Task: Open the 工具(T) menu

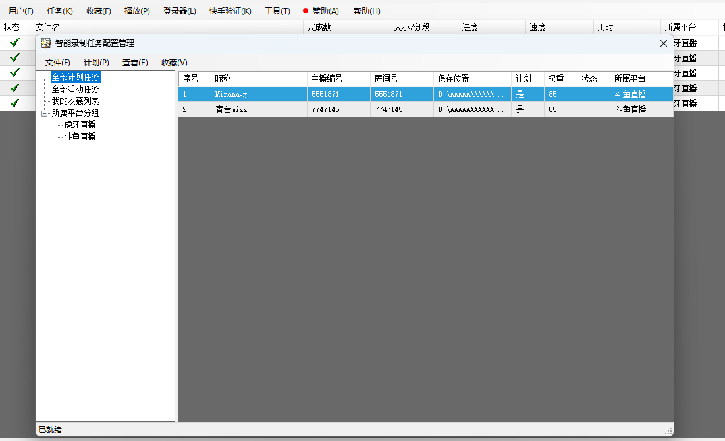Action: click(277, 11)
